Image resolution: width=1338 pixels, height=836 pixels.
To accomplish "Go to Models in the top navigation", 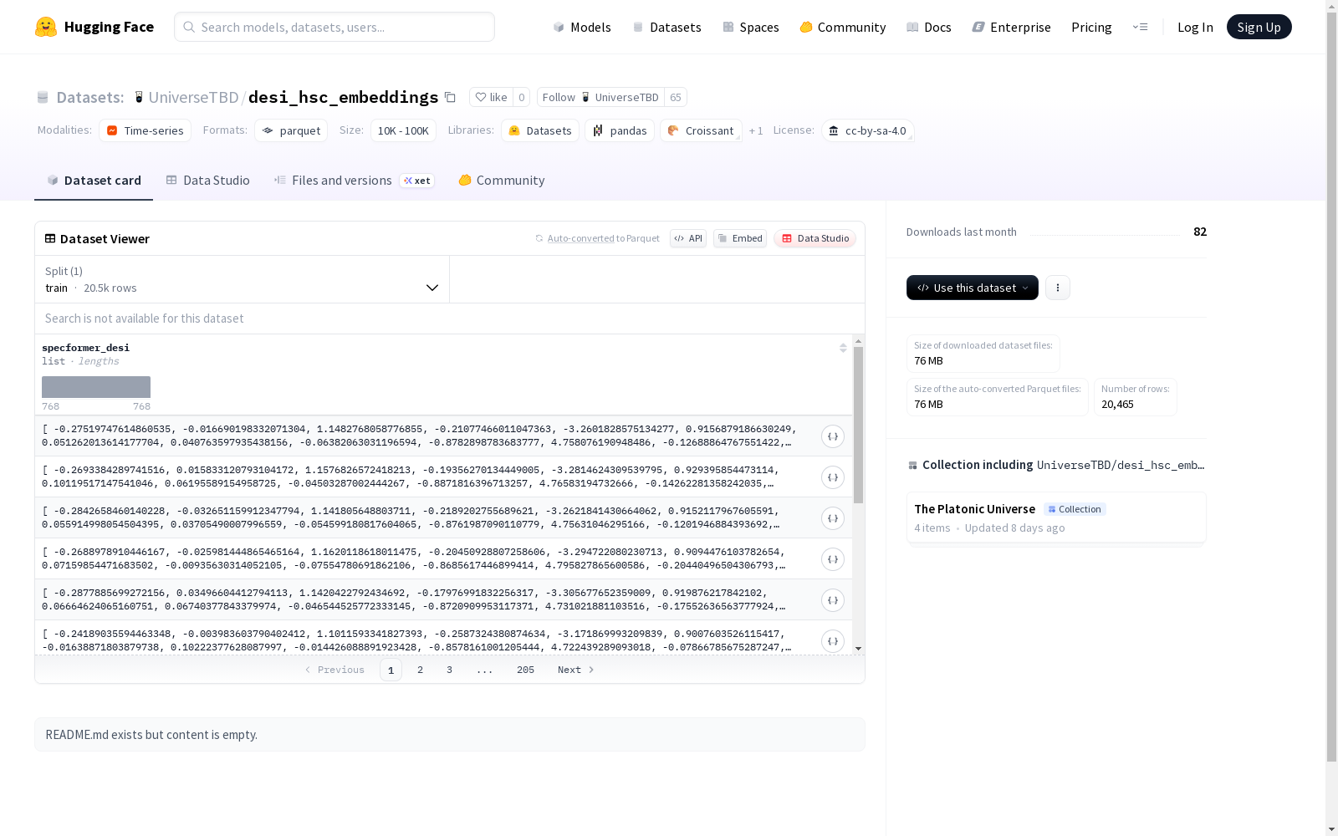I will point(582,27).
